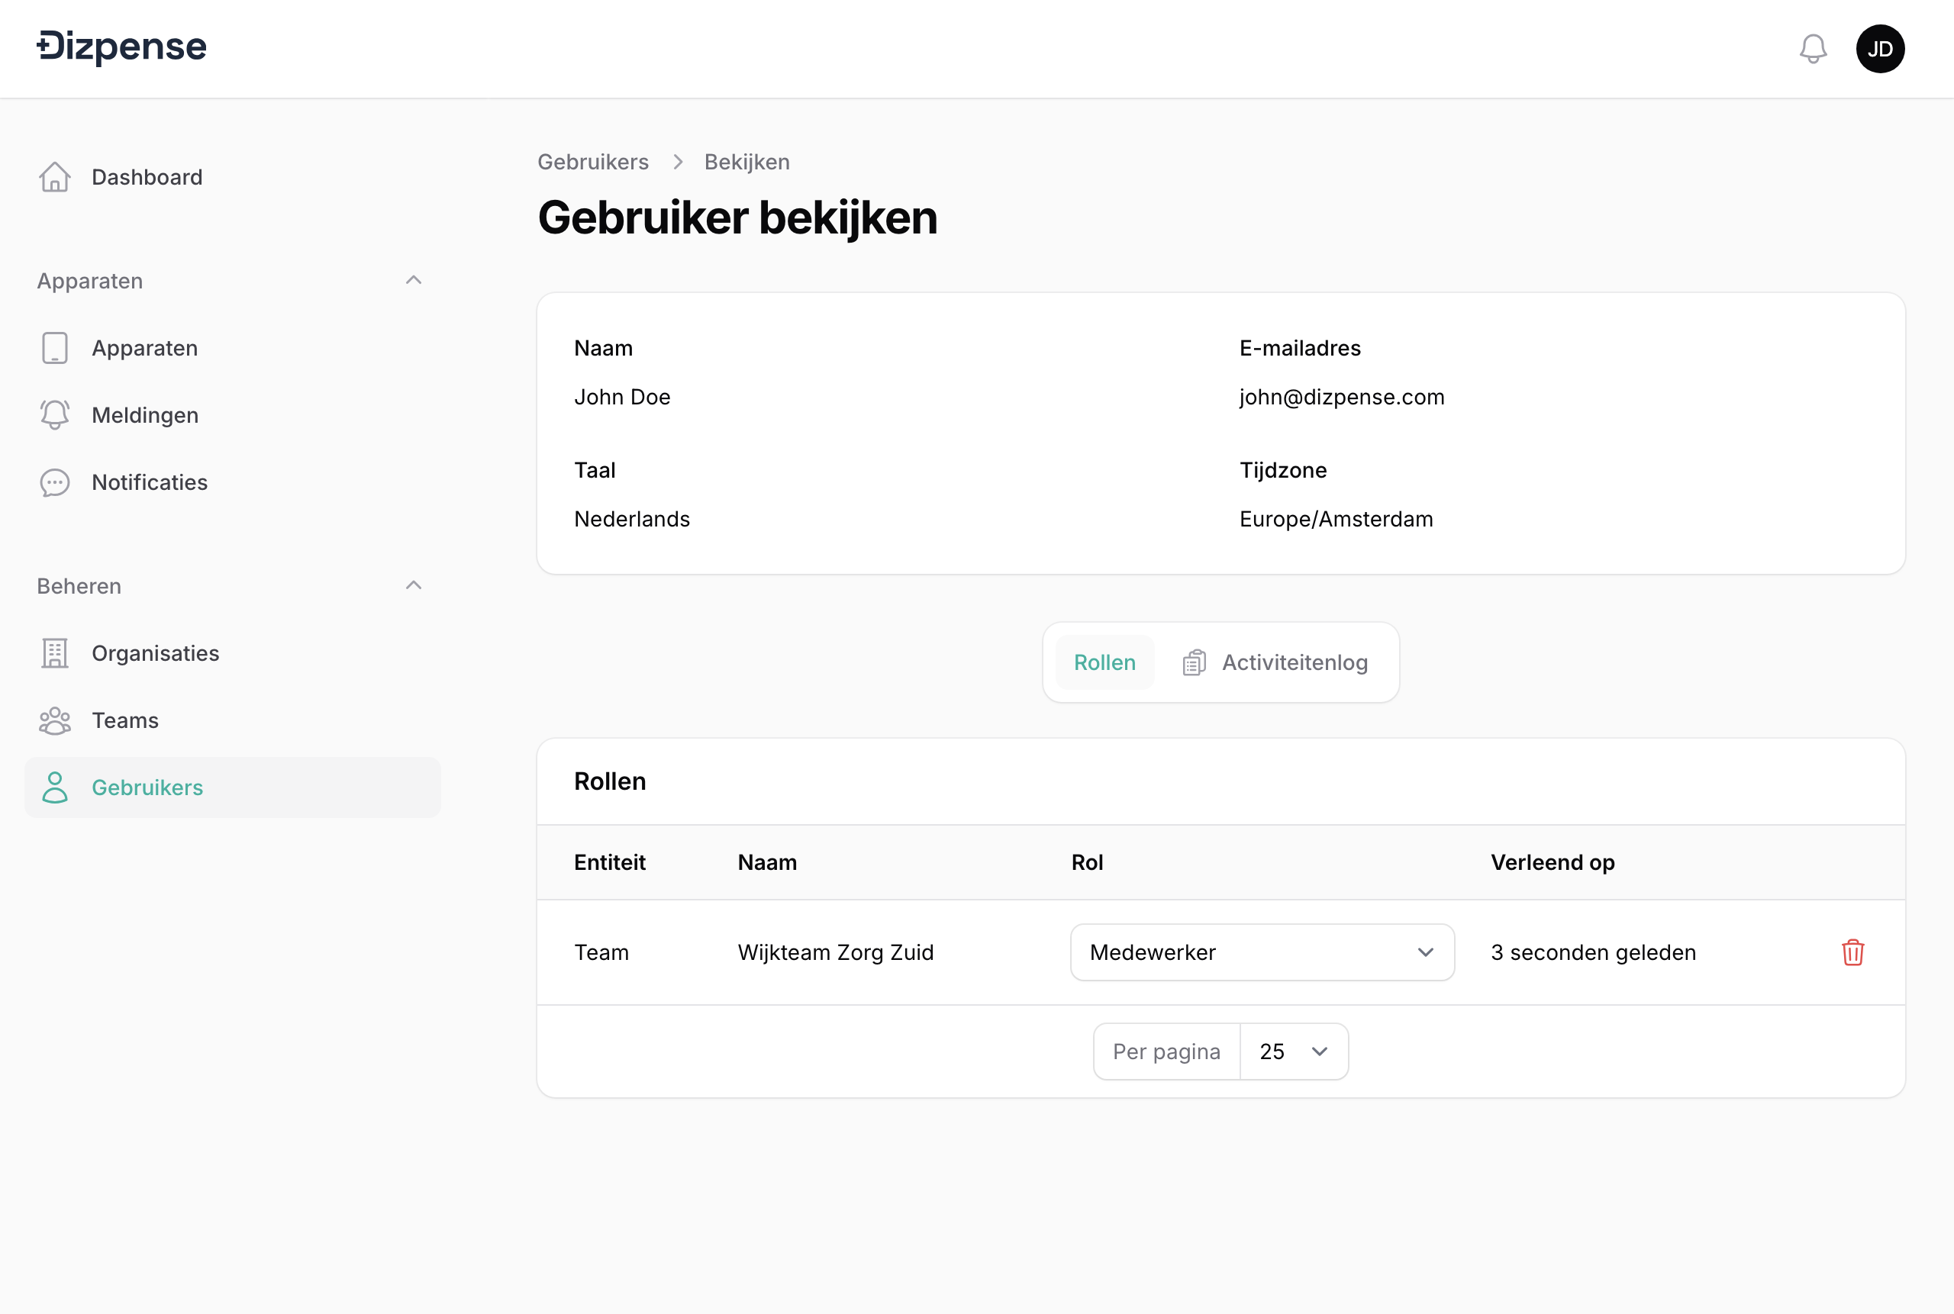Select the Teams people icon
The width and height of the screenshot is (1954, 1314).
tap(55, 720)
